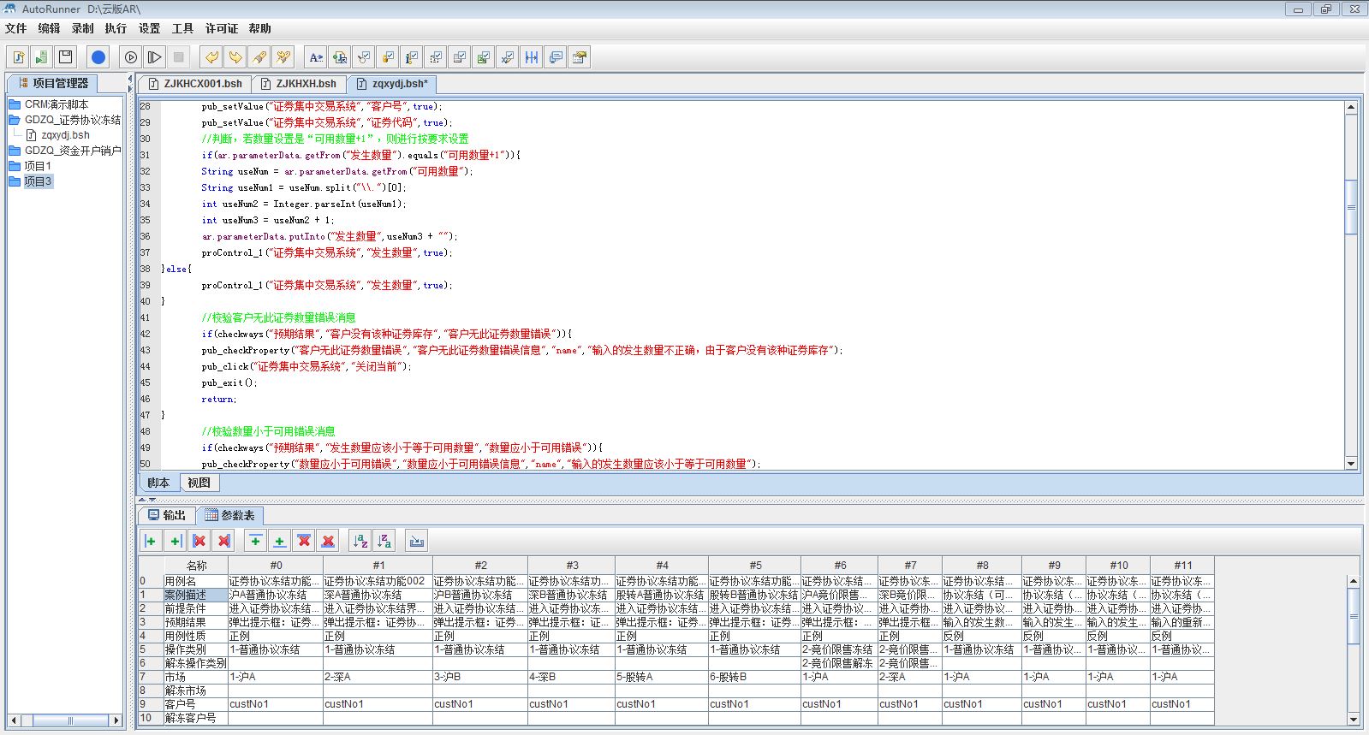Click the new script toolbar icon
Screen dimensions: 1369x735
18,57
